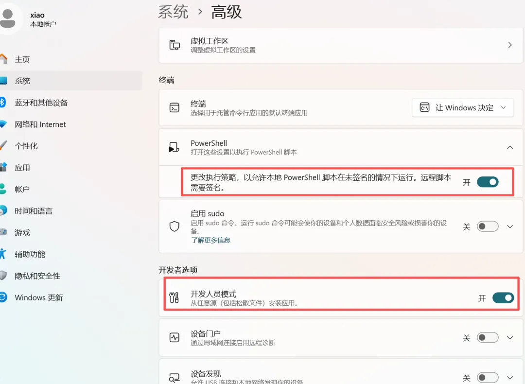
Task: Click the gamepad icon beside 游戏
Action: [3, 232]
